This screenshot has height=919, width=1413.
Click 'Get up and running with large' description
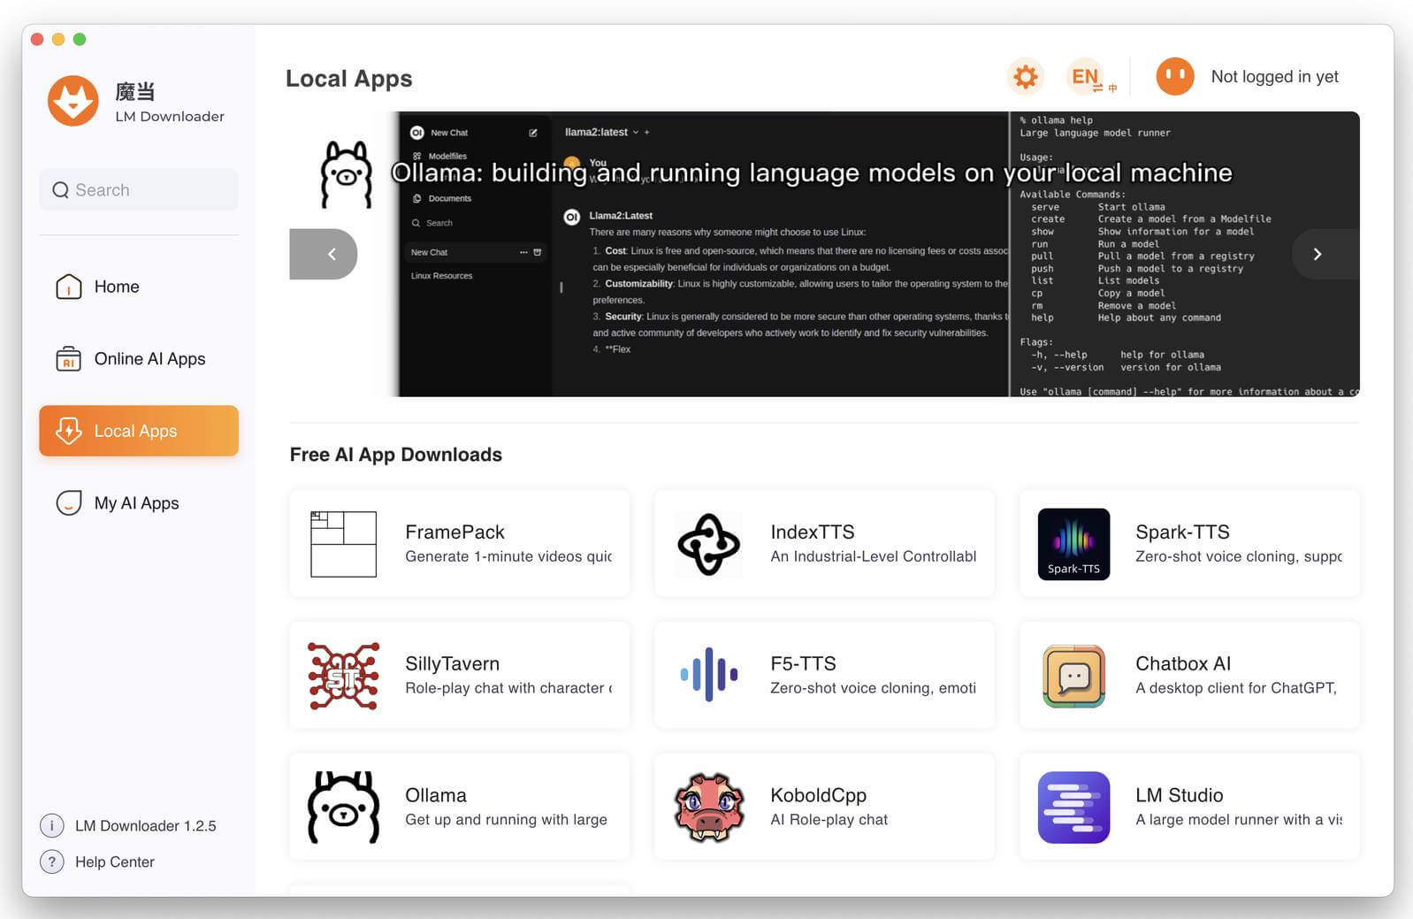click(506, 820)
